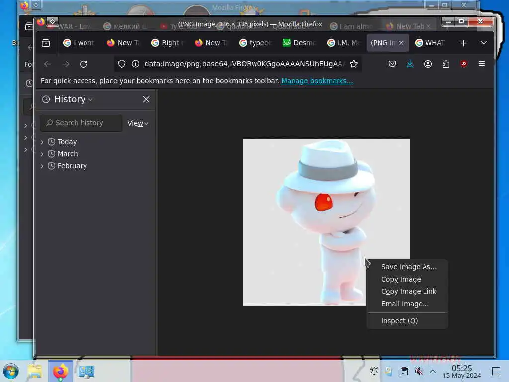Screen dimensions: 509x382
Task: List all tabs dropdown arrow
Action: pyautogui.click(x=484, y=43)
